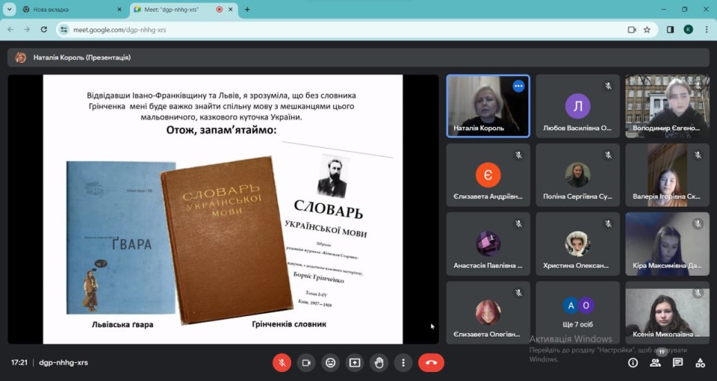717x381 pixels.
Task: Click Володимир's video tile
Action: (667, 105)
